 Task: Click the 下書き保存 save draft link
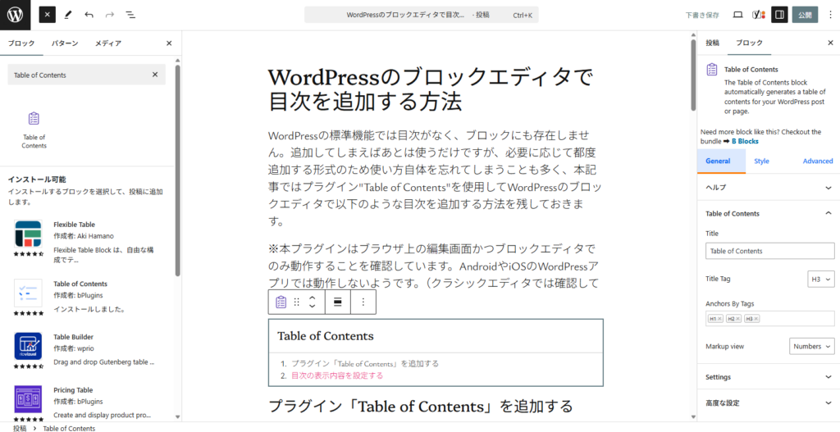[702, 15]
